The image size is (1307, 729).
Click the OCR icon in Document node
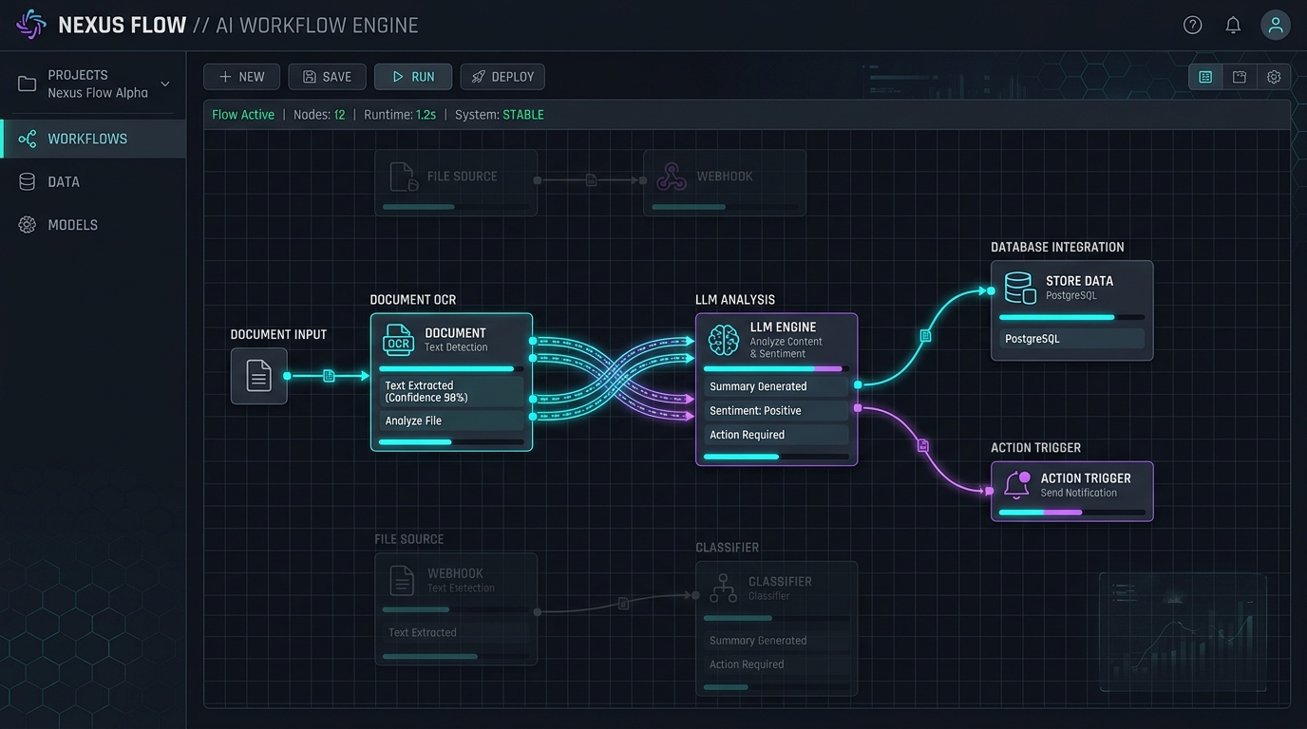coord(398,340)
